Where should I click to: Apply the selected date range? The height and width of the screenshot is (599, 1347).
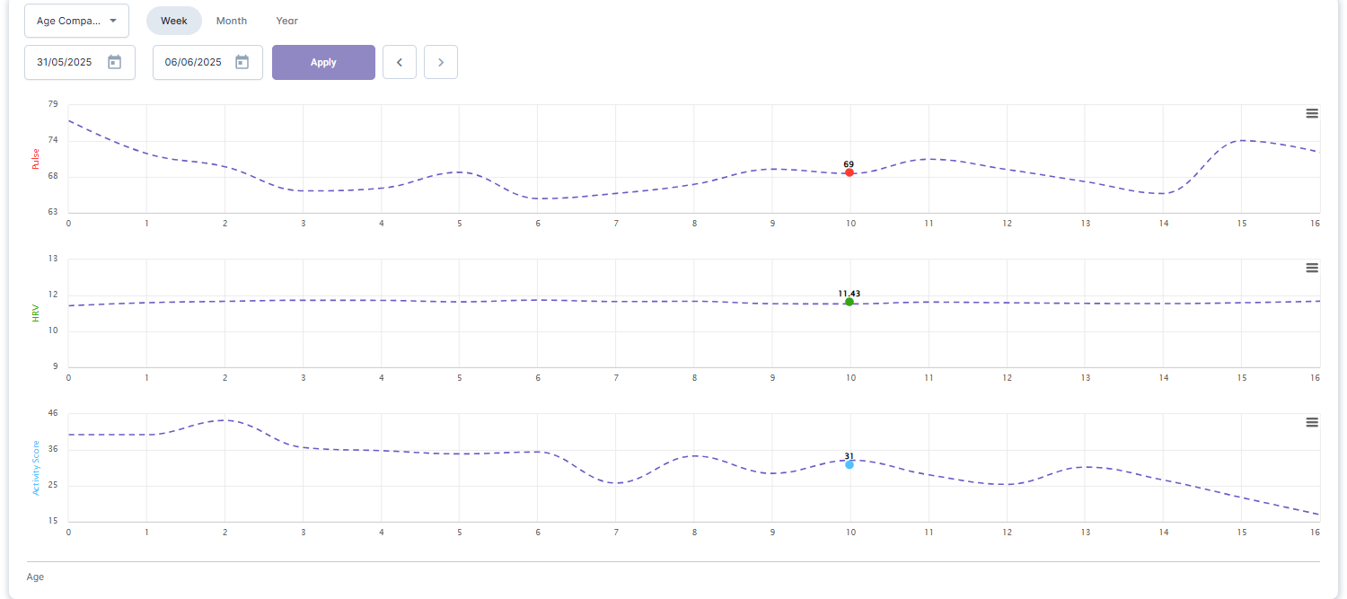(323, 62)
